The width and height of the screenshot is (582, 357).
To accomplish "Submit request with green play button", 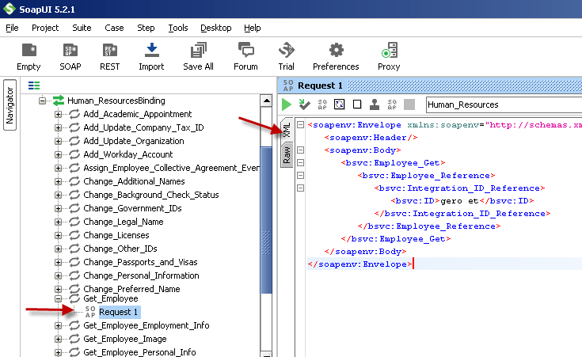I will pos(287,104).
